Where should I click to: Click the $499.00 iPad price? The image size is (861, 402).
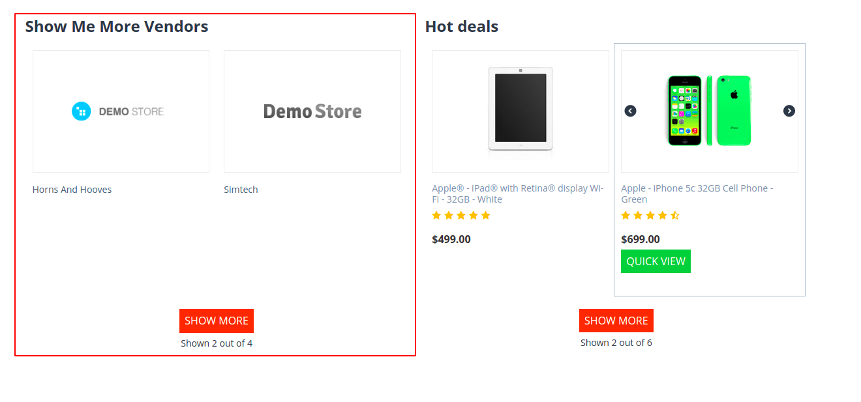coord(451,239)
